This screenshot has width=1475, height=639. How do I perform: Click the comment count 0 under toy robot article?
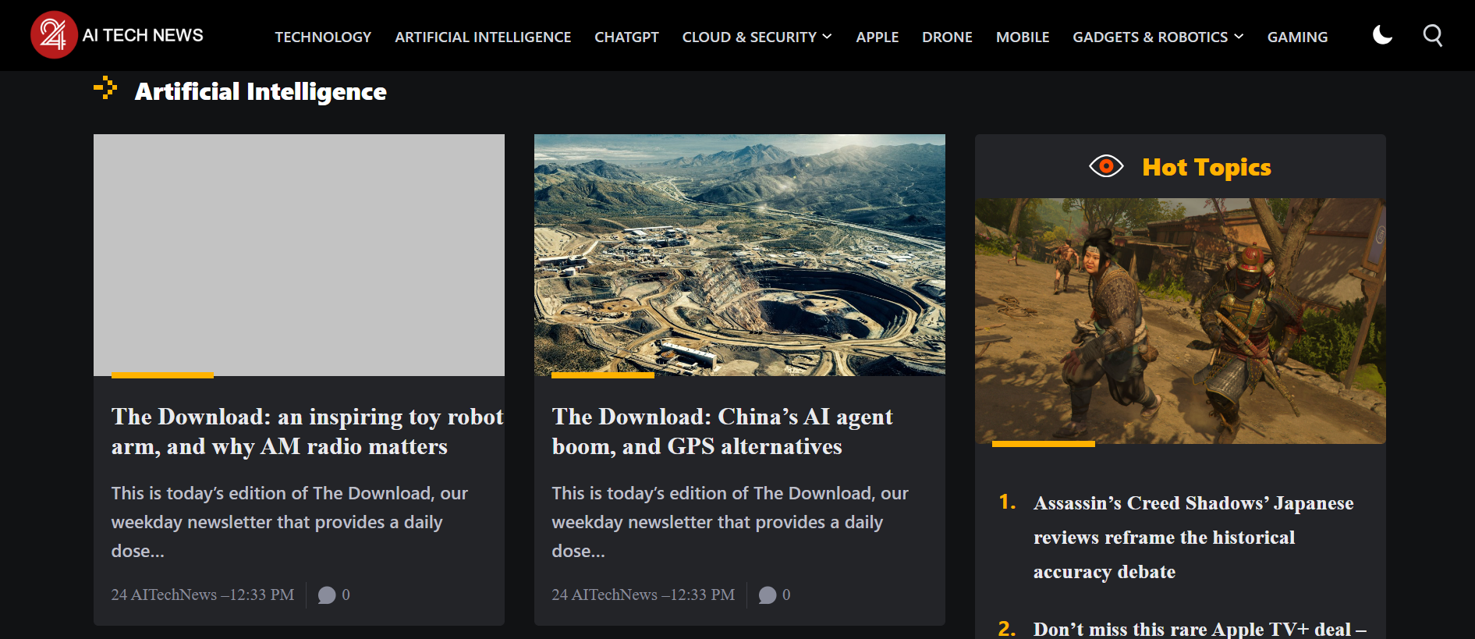pyautogui.click(x=346, y=595)
